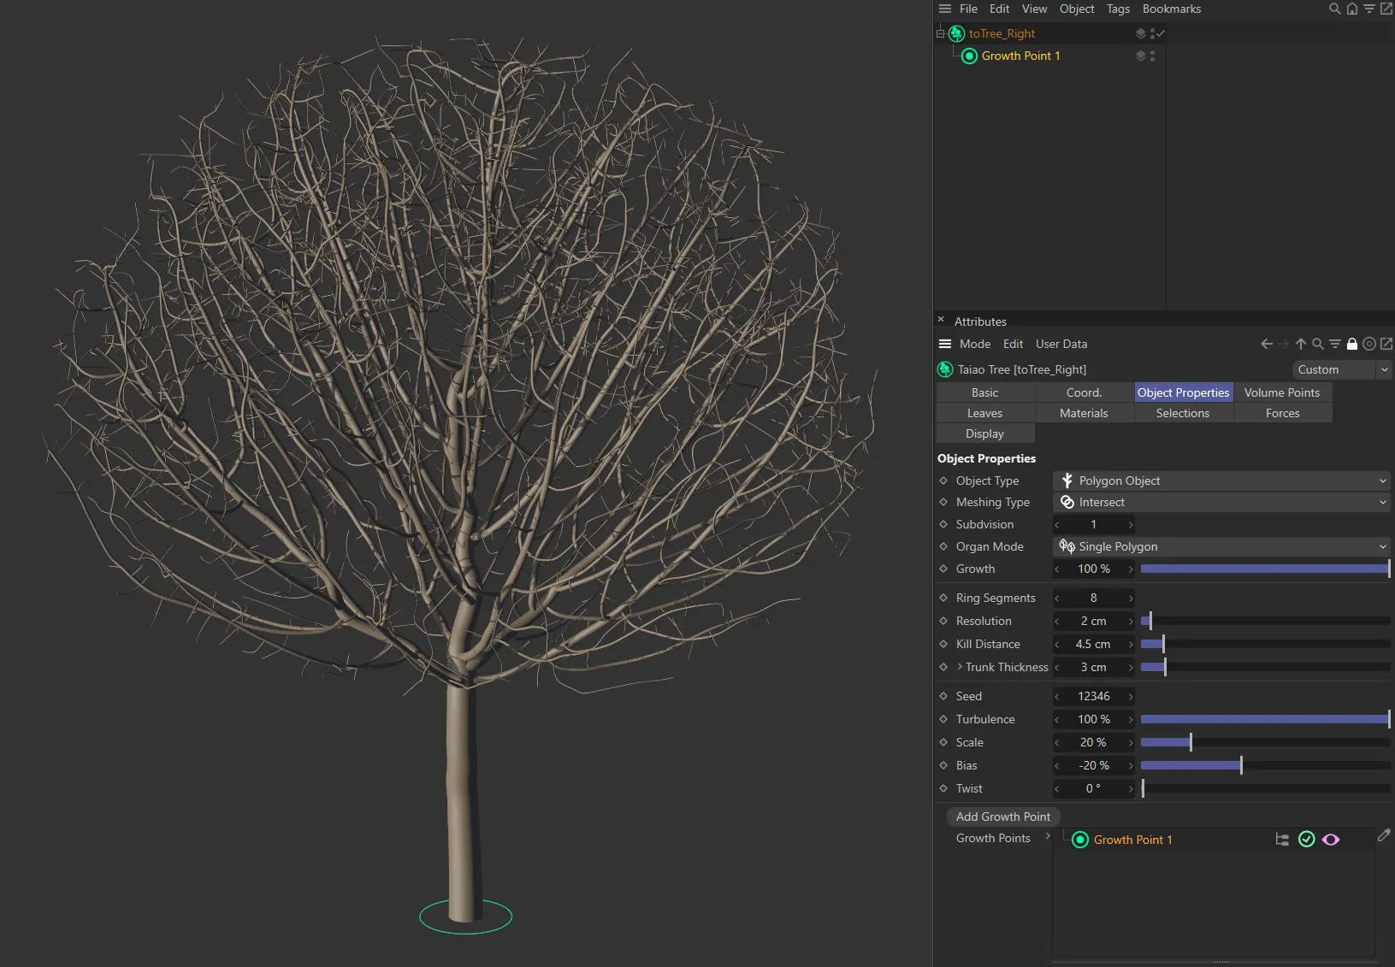Viewport: 1395px width, 967px height.
Task: Open the Bookmarks menu
Action: click(1171, 9)
